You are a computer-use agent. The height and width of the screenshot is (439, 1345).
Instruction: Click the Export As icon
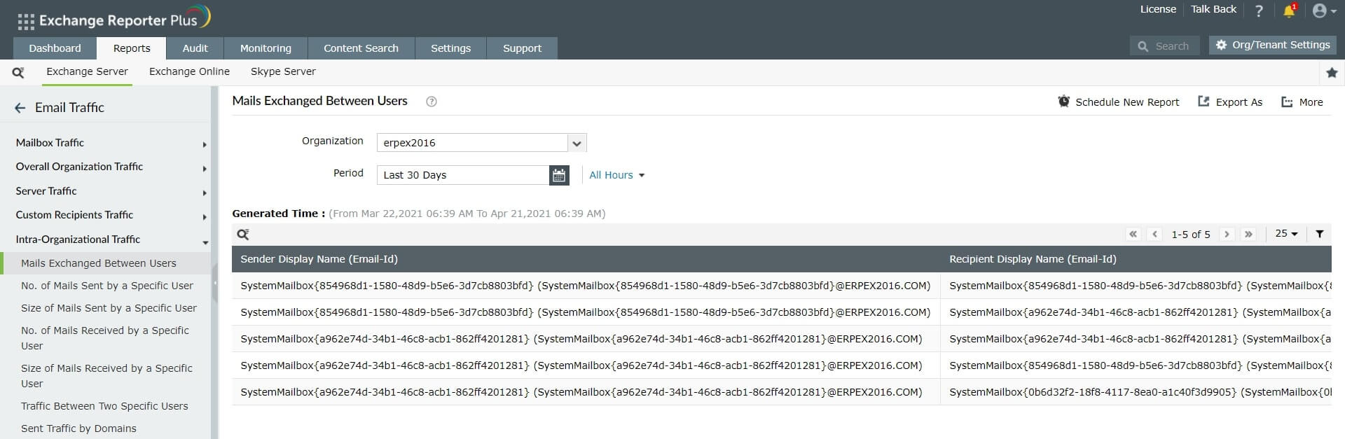1203,102
